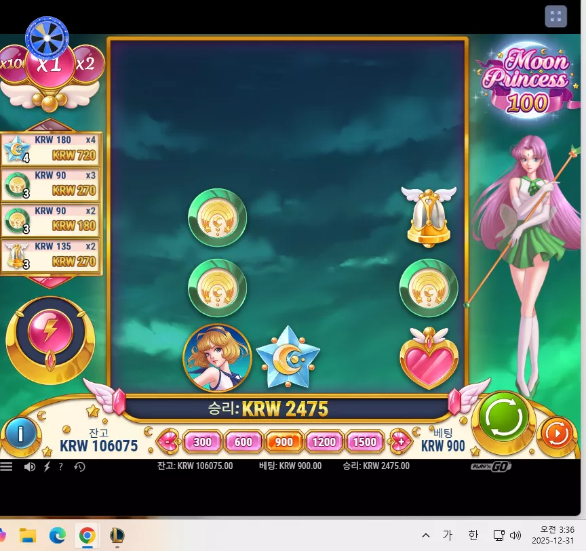The width and height of the screenshot is (586, 551).
Task: Click the KRW 135 bell win row
Action: click(x=51, y=256)
